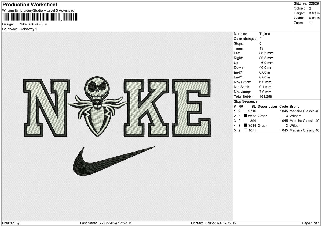Click the 'Description' column header

click(267, 107)
